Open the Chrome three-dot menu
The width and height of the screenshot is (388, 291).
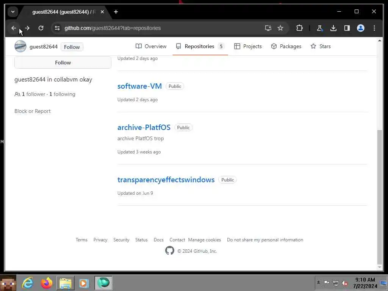coord(374,28)
